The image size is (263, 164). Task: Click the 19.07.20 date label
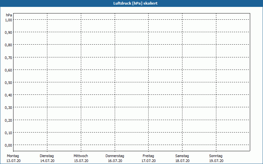click(x=216, y=161)
